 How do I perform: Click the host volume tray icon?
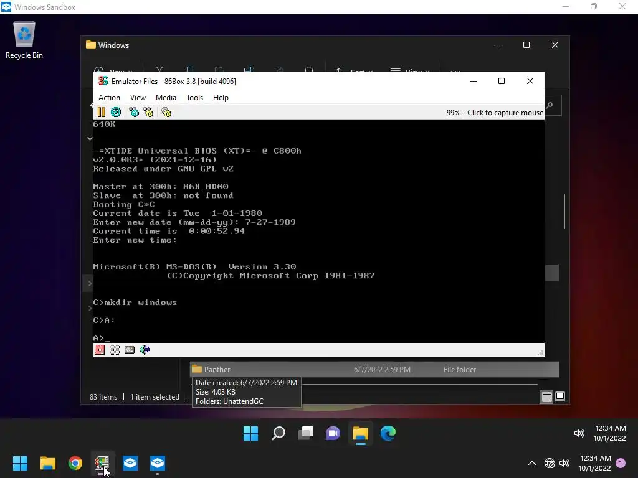point(564,463)
